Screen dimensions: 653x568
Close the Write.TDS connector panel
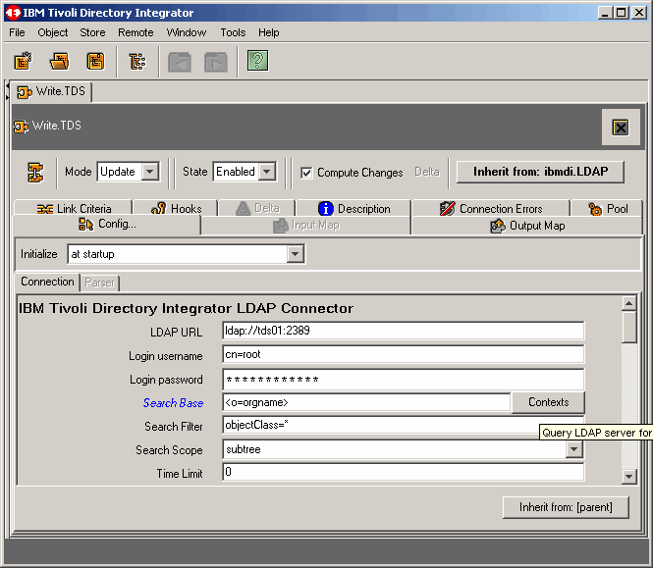[620, 128]
